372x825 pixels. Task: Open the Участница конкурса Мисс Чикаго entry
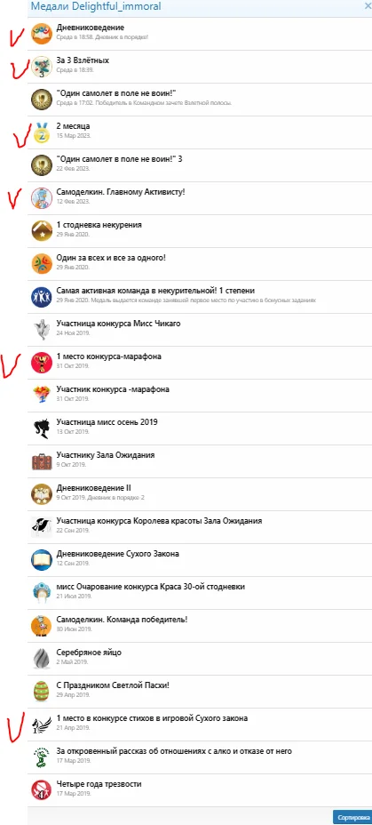pos(199,329)
